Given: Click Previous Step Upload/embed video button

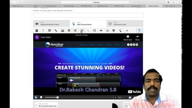Looking at the screenshot, I should coord(46,105).
